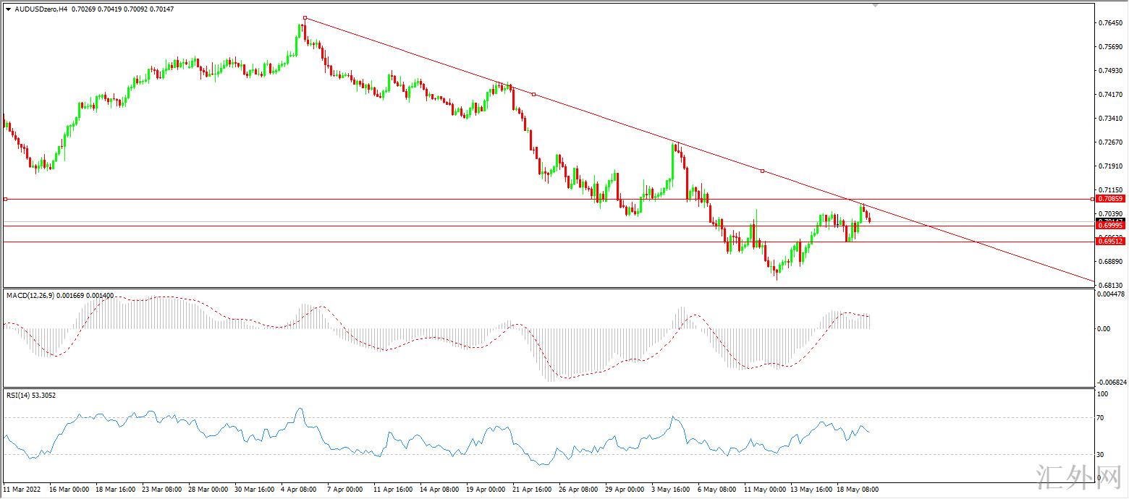Click the low price 0.70092 in chart header

(136, 9)
